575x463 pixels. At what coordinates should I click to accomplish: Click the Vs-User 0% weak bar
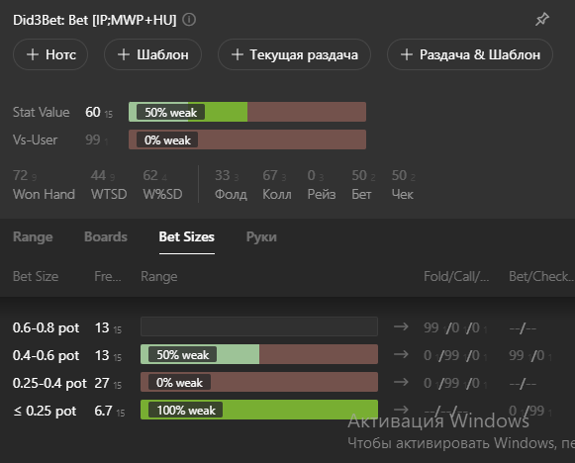(x=247, y=139)
